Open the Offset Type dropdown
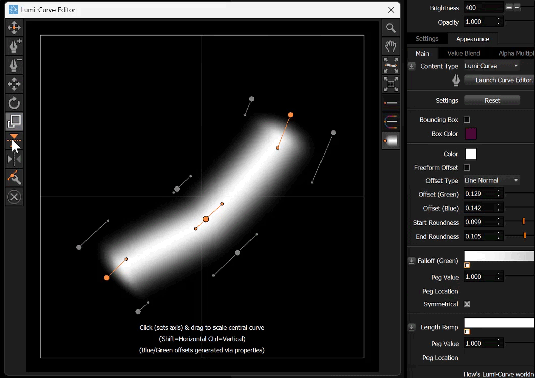This screenshot has height=378, width=535. pyautogui.click(x=492, y=180)
